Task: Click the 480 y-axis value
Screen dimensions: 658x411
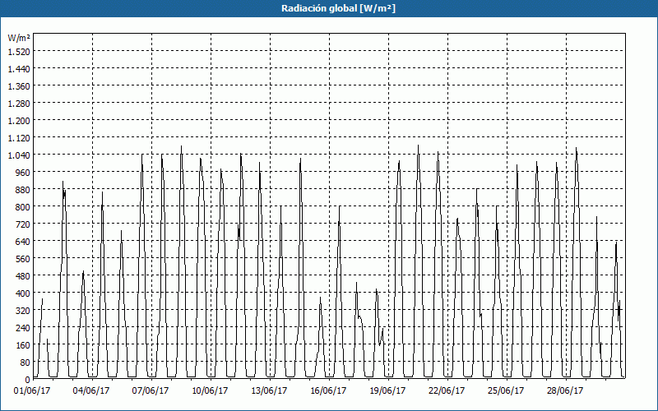Action: (24, 276)
